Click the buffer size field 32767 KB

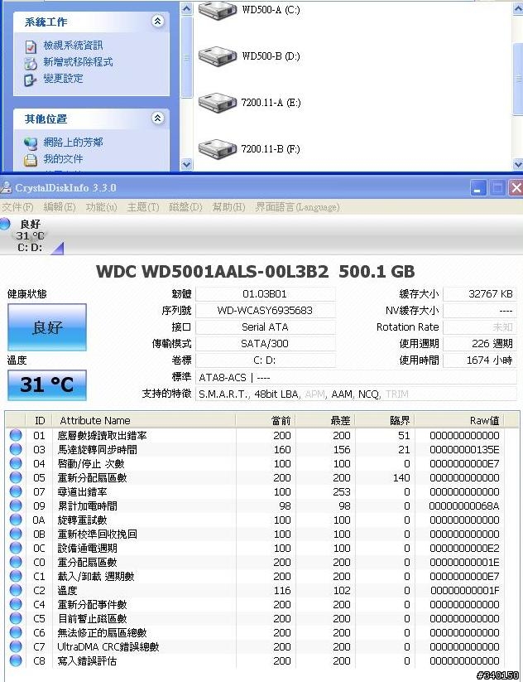(480, 294)
